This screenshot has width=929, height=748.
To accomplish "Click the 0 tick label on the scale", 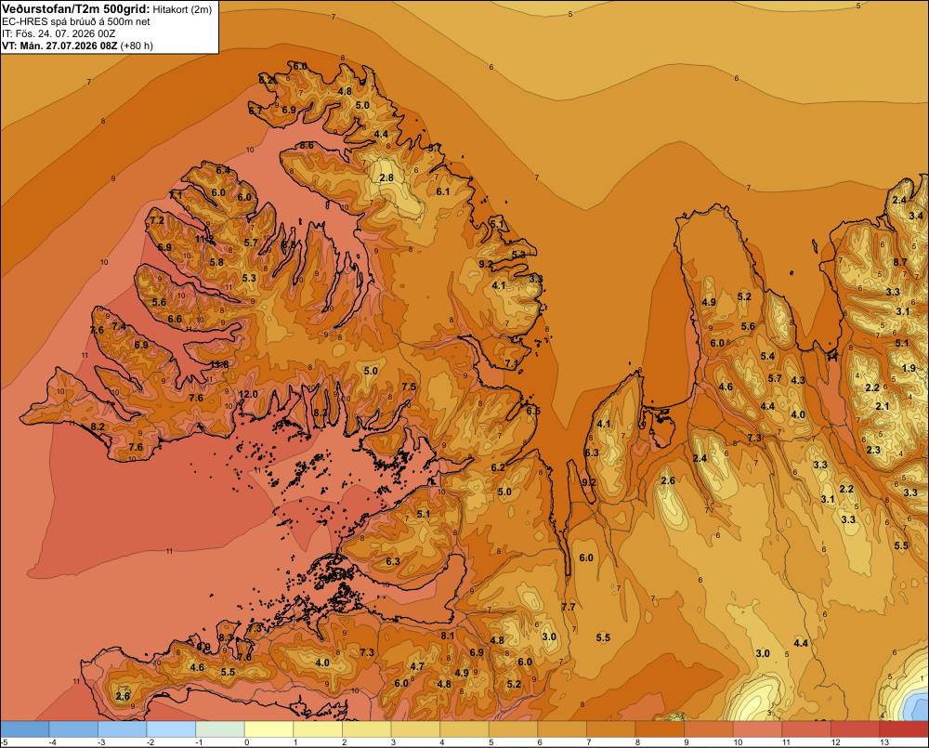I will (x=246, y=742).
